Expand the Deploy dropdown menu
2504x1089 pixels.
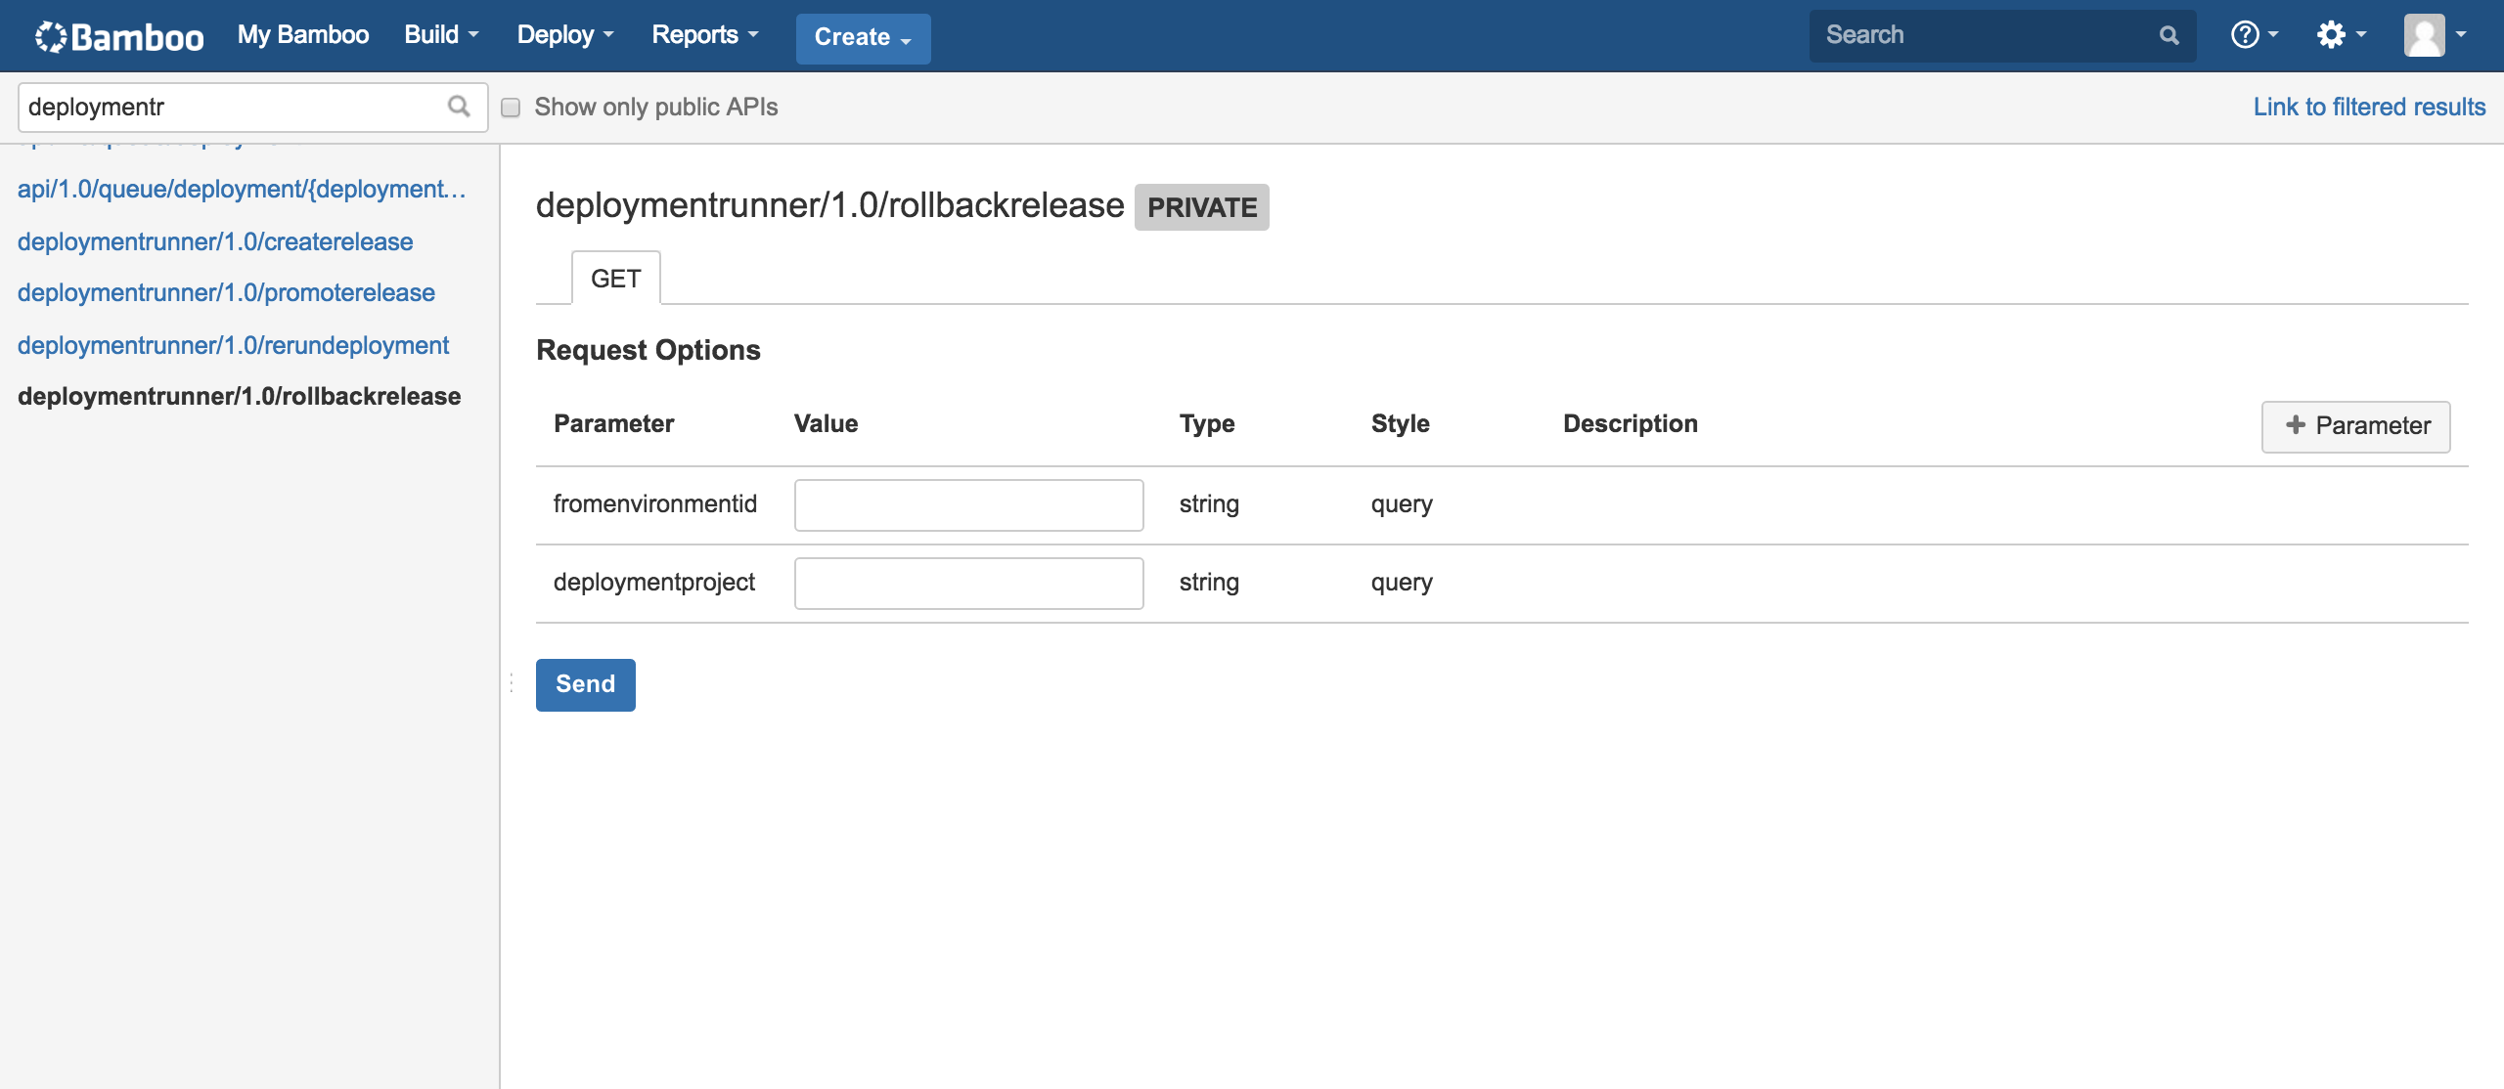(x=564, y=35)
